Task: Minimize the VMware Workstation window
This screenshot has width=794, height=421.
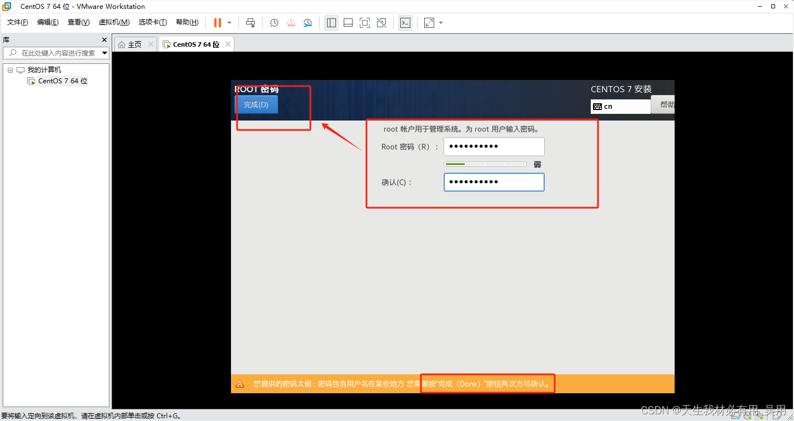Action: (x=758, y=6)
